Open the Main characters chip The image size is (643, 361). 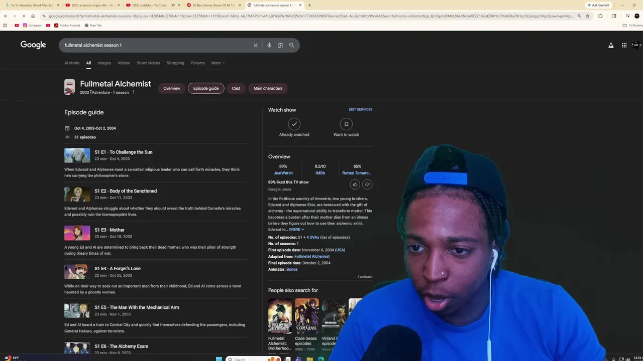point(268,88)
